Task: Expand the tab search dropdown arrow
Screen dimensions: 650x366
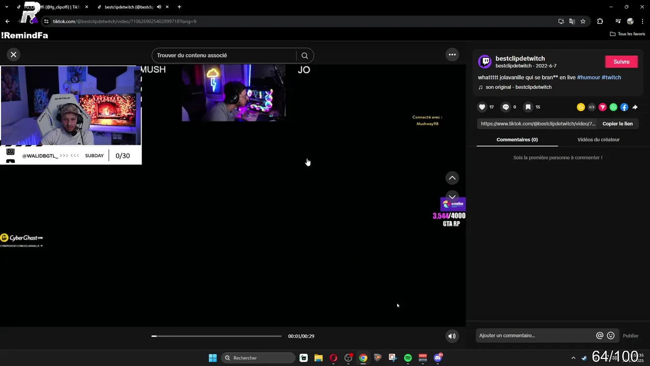Action: [7, 7]
